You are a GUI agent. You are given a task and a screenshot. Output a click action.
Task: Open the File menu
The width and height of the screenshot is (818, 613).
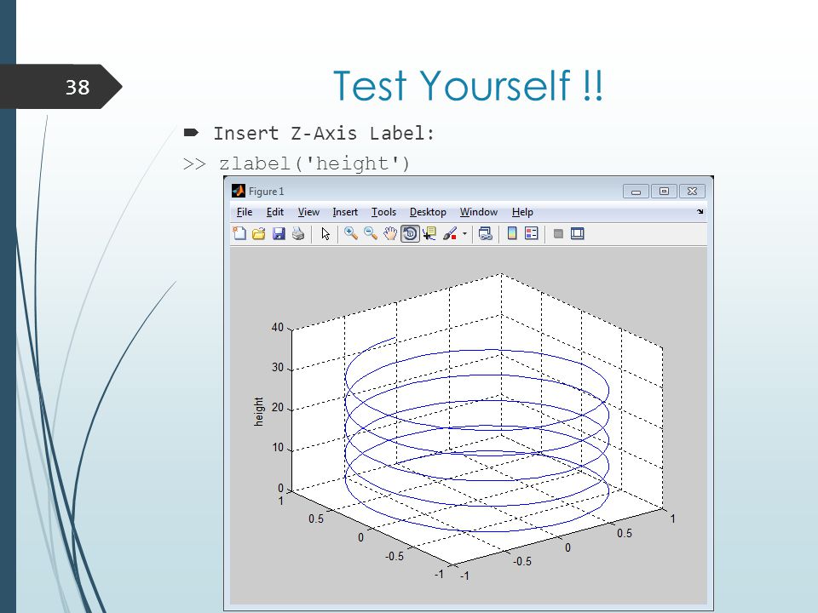[x=245, y=212]
